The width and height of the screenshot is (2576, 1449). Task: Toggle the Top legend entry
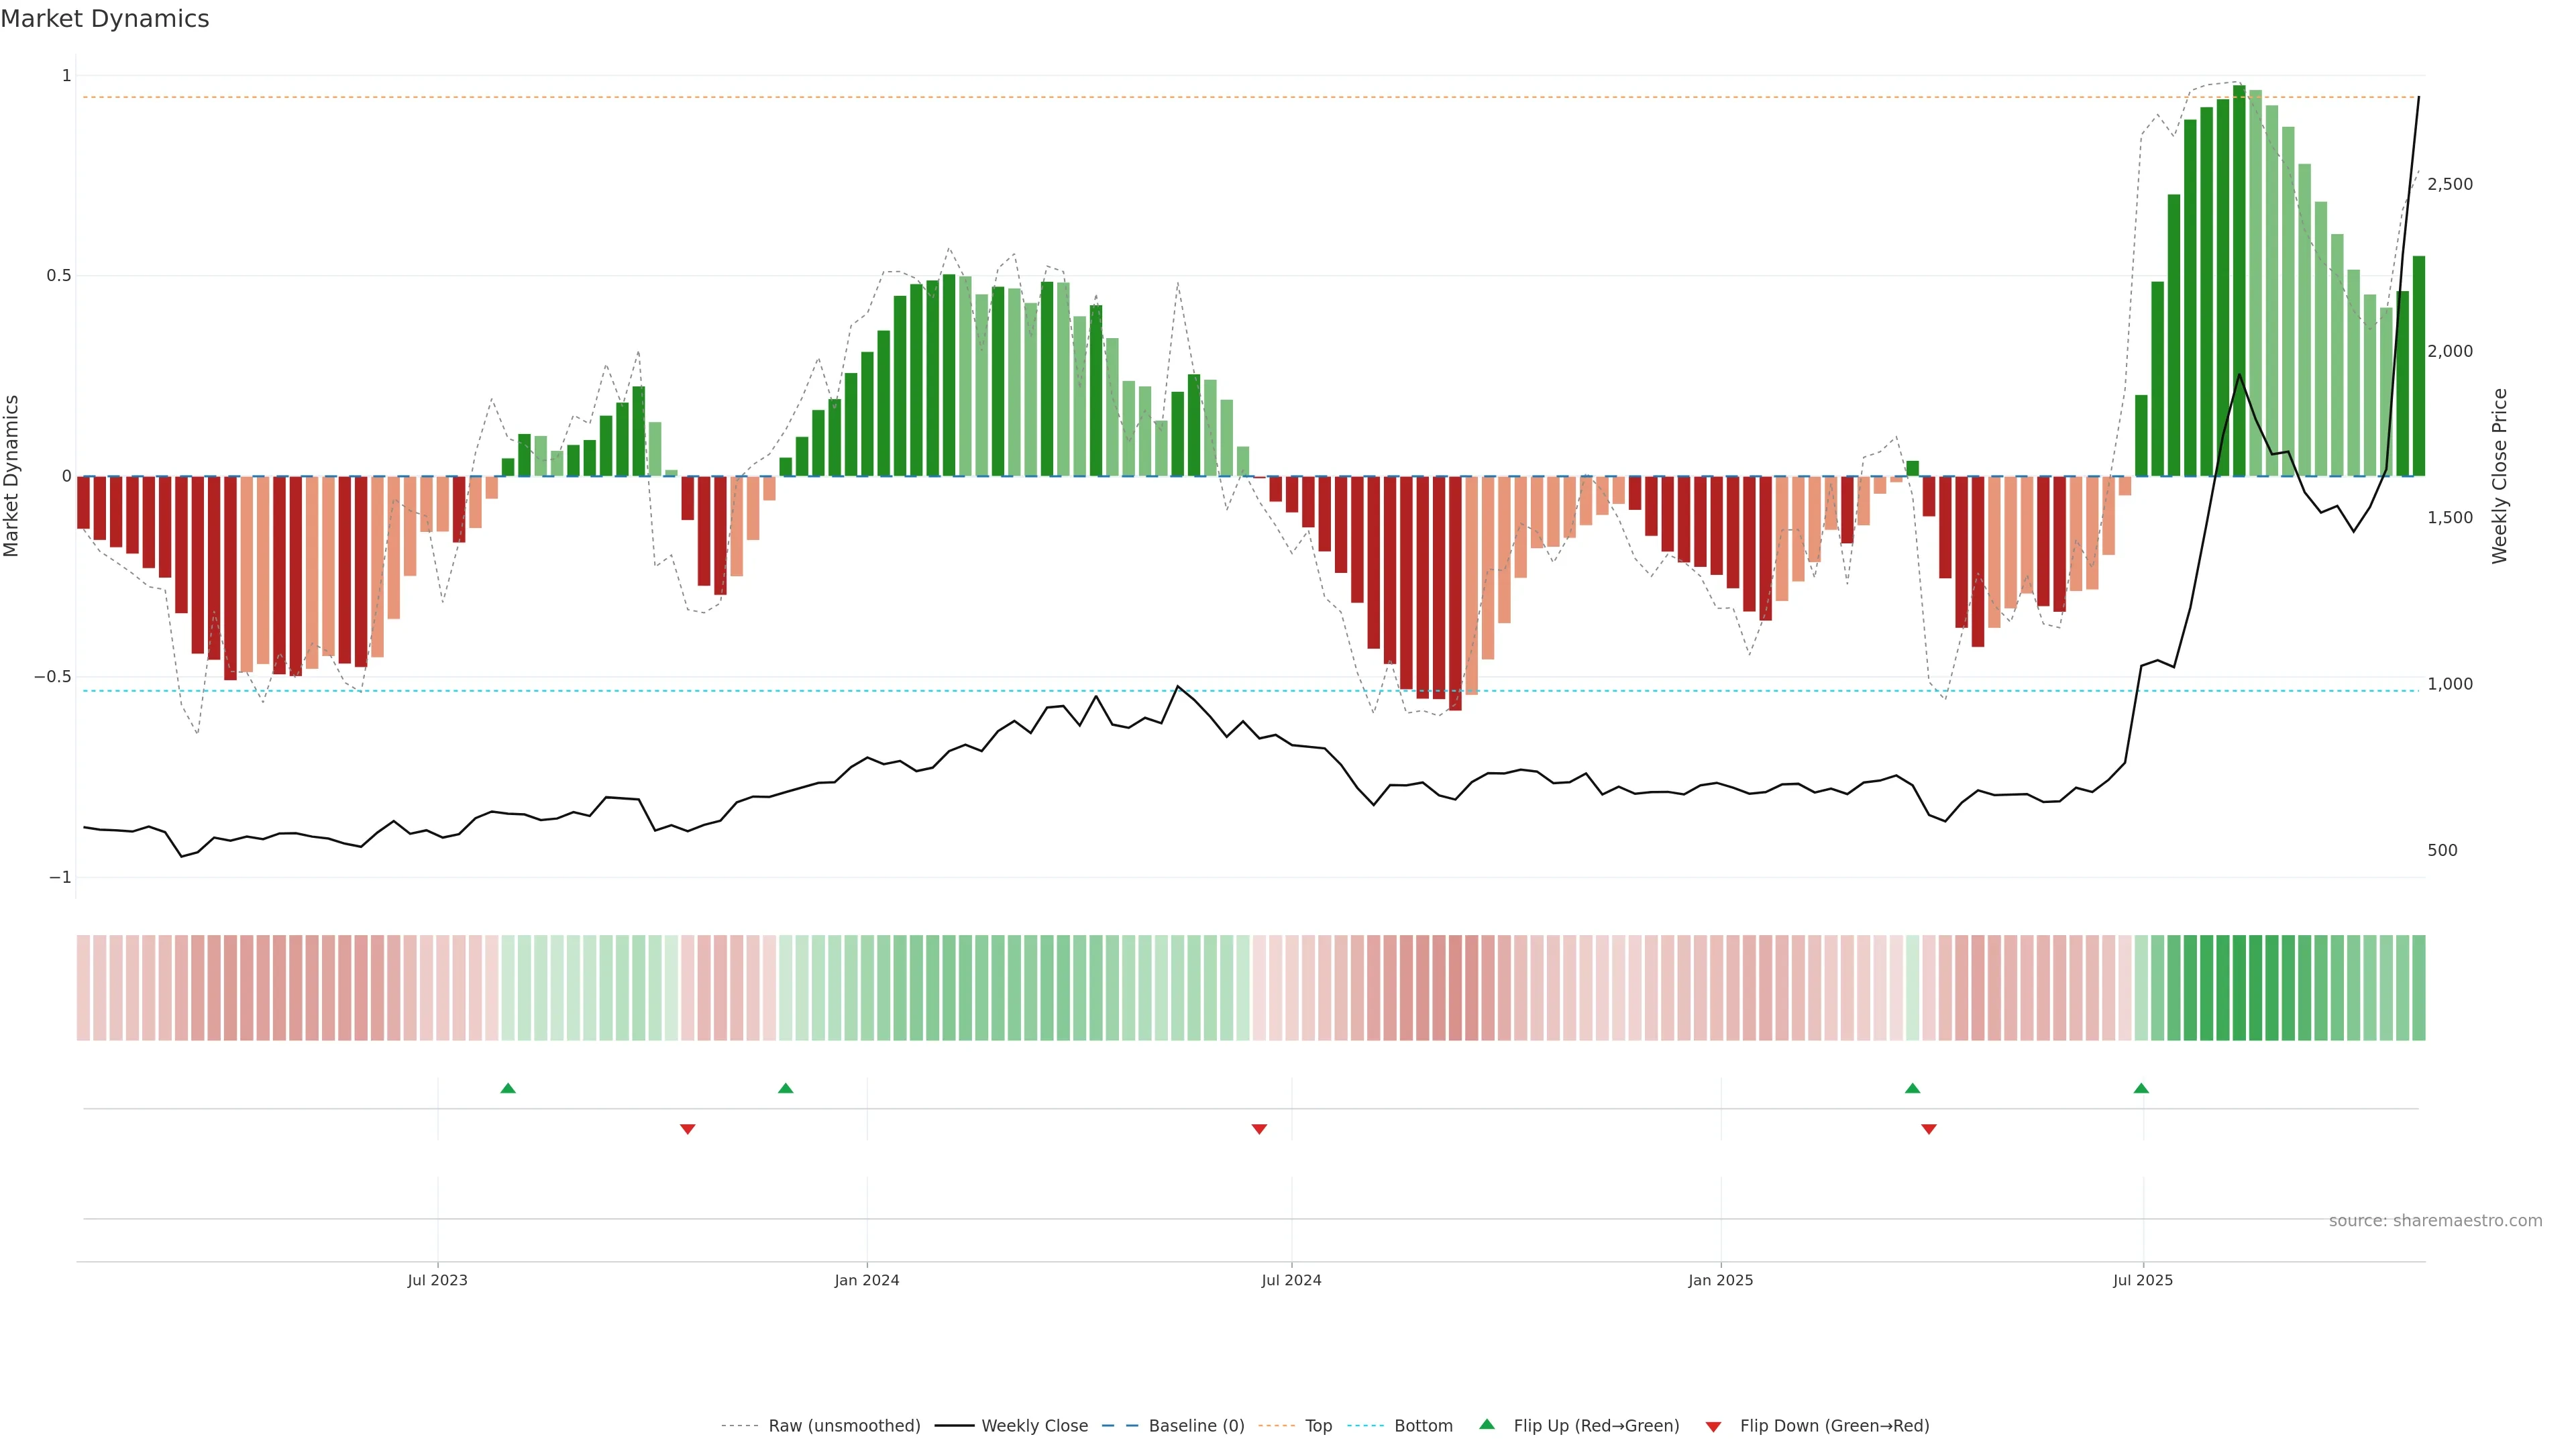point(1318,1425)
